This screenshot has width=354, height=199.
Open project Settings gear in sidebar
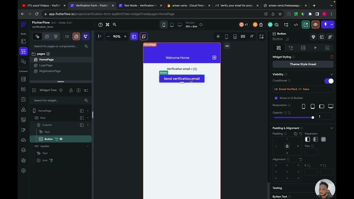24,171
